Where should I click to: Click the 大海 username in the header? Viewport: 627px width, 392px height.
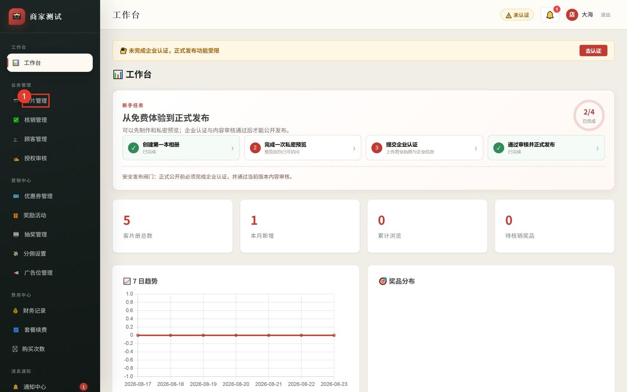587,14
